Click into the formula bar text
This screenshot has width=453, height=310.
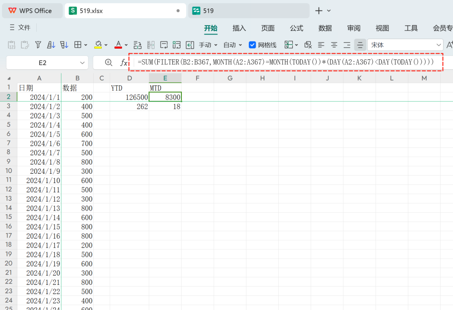pyautogui.click(x=286, y=62)
